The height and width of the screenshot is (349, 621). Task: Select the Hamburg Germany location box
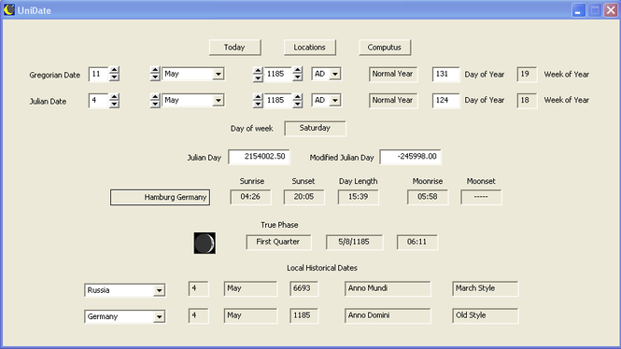click(160, 197)
